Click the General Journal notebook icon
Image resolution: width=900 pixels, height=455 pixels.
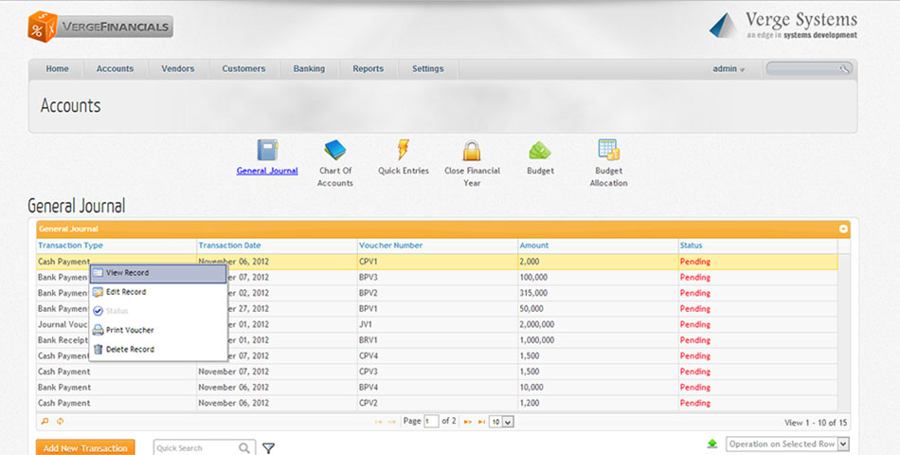(267, 150)
